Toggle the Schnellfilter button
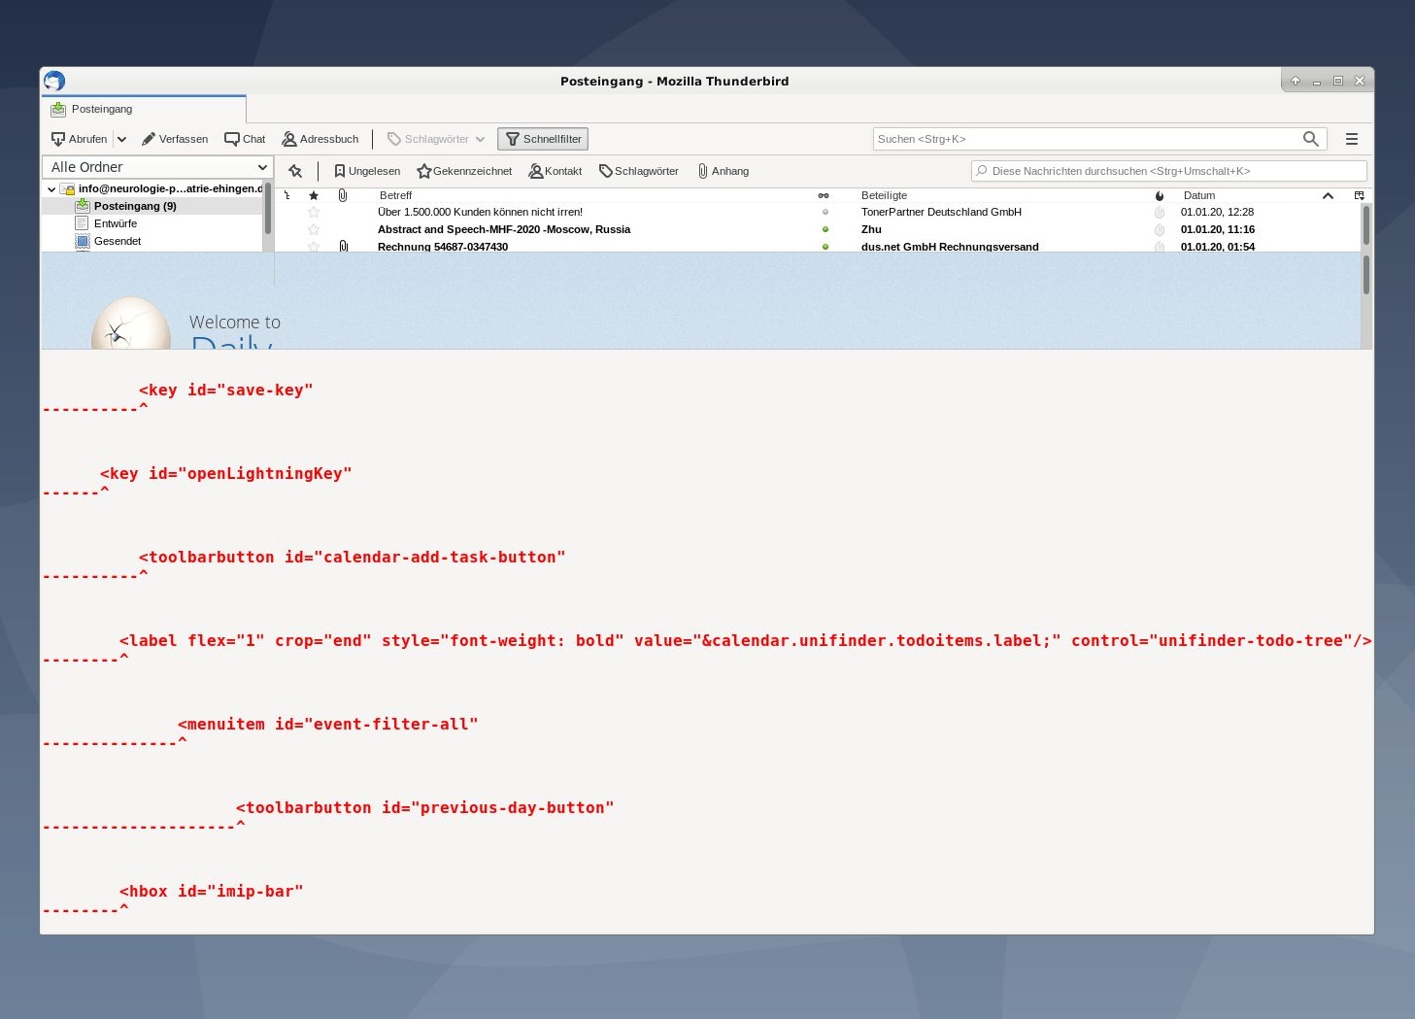The image size is (1415, 1019). [543, 139]
